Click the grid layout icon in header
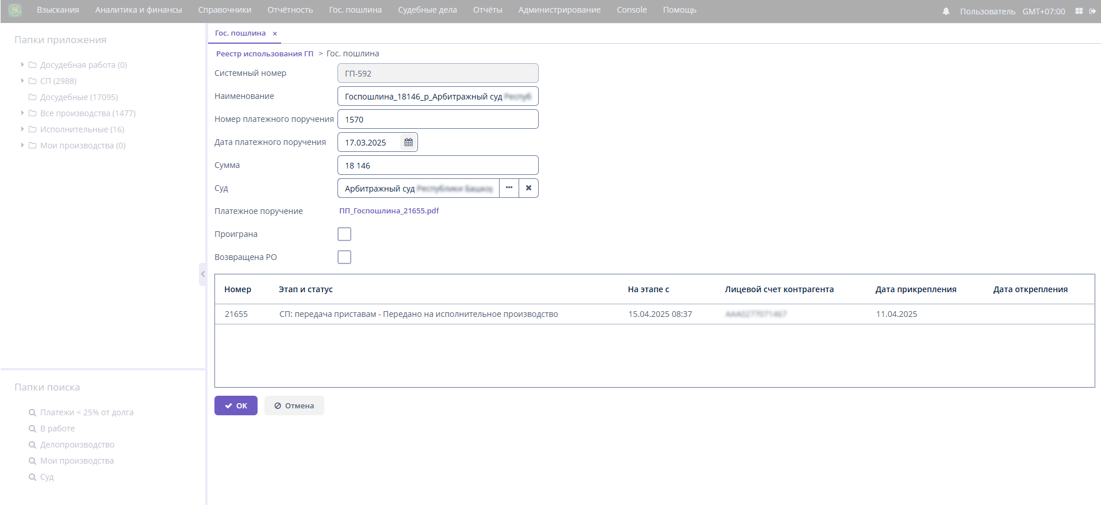This screenshot has width=1101, height=505. (1079, 12)
